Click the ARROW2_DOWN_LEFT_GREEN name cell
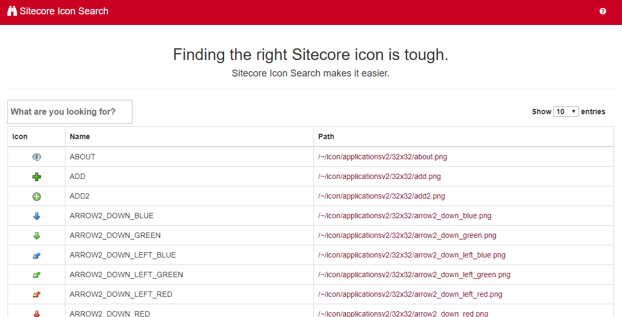 126,275
